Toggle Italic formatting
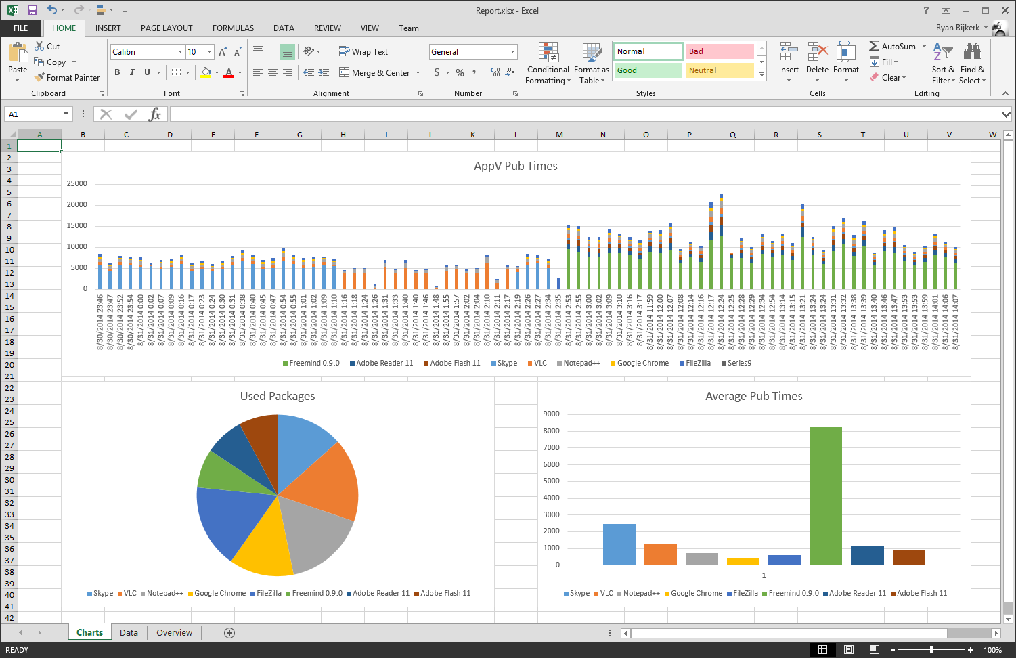The width and height of the screenshot is (1016, 658). 132,72
